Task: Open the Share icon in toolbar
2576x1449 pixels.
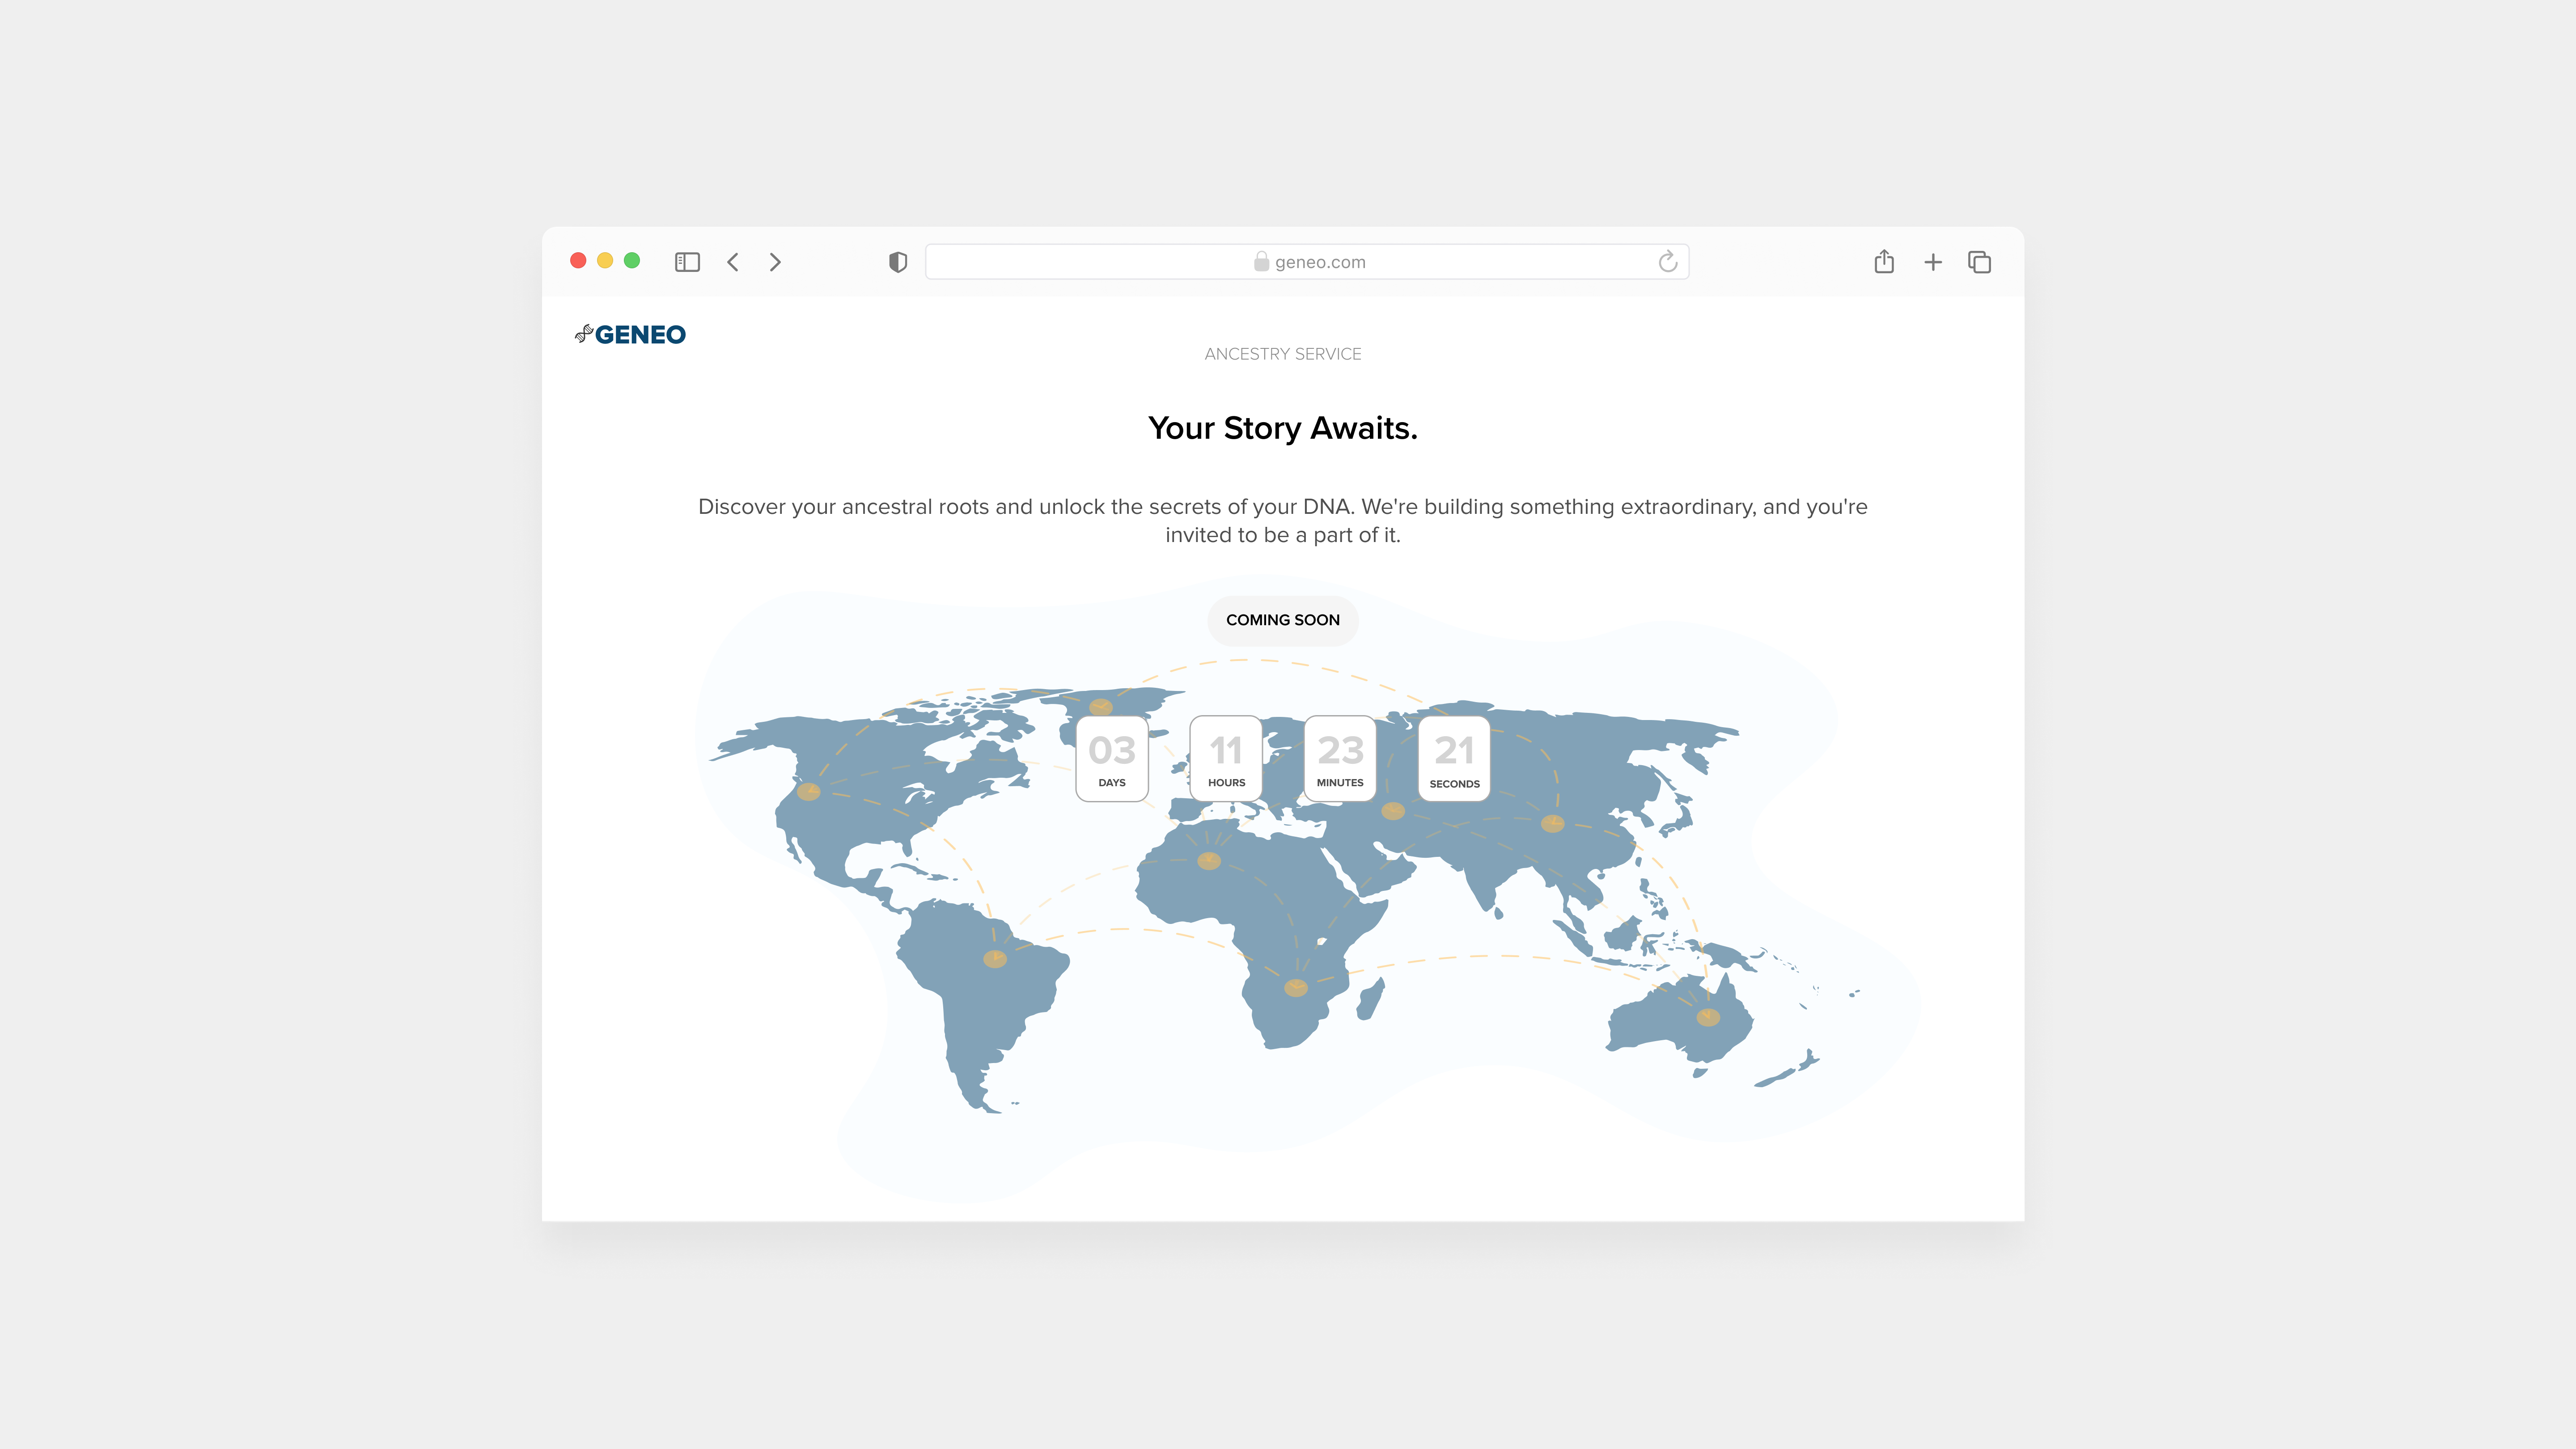Action: tap(1884, 261)
